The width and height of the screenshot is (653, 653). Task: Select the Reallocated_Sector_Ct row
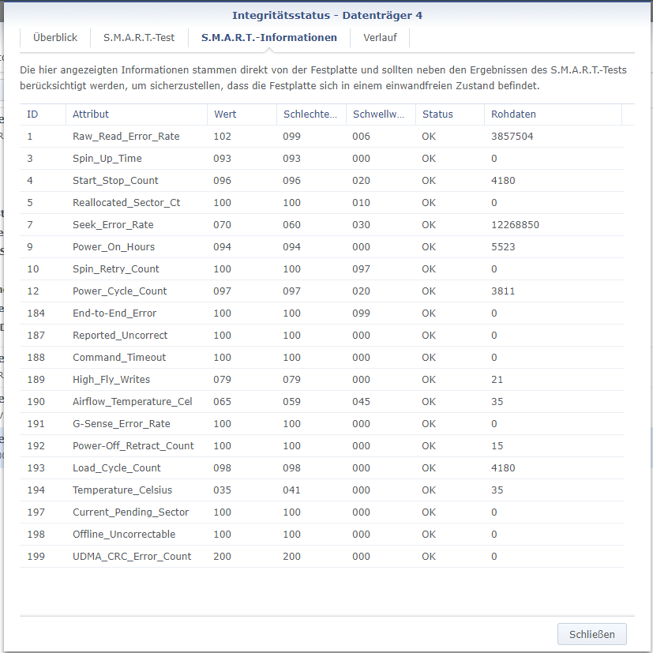(322, 202)
